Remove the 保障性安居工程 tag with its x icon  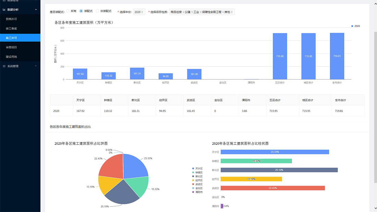[x=223, y=12]
